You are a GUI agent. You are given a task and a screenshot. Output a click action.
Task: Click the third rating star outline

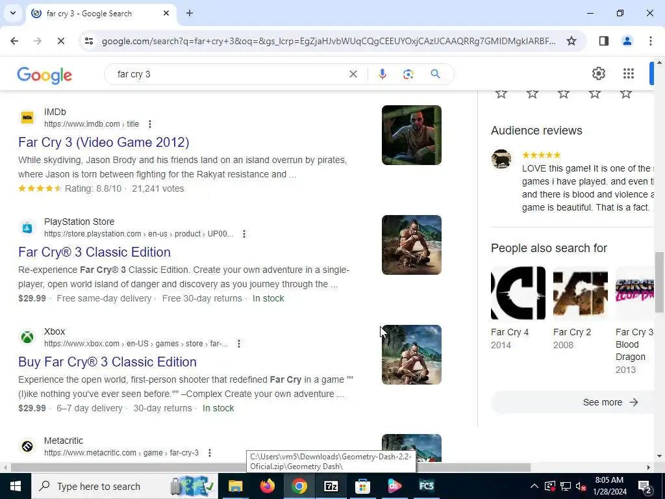[x=564, y=94]
